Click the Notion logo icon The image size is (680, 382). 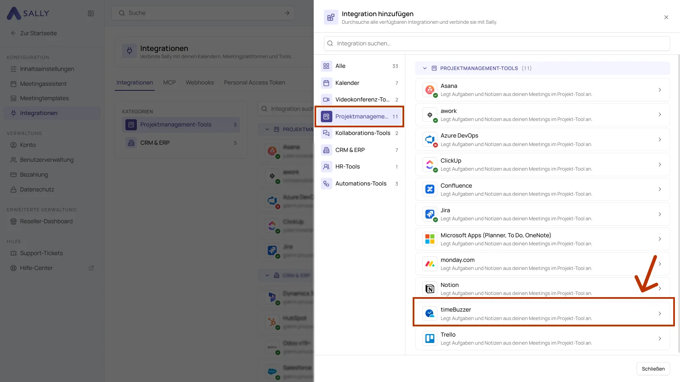pos(430,289)
